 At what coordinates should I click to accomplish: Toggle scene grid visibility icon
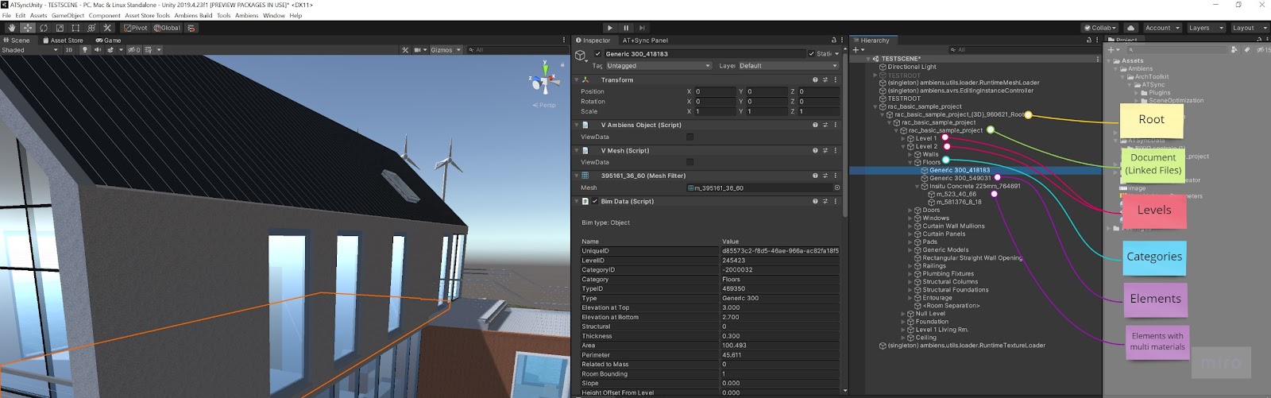149,50
